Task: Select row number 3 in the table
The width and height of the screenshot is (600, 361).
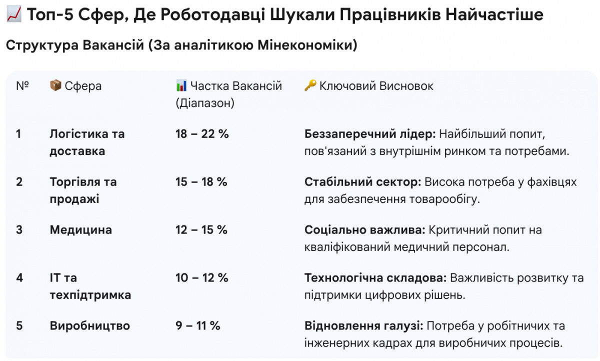Action: (x=19, y=230)
